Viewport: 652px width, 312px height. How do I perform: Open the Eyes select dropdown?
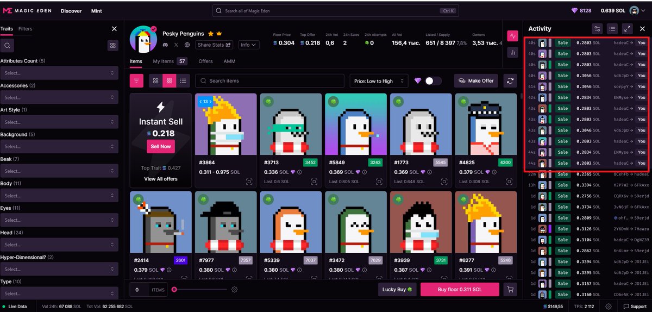click(x=59, y=220)
